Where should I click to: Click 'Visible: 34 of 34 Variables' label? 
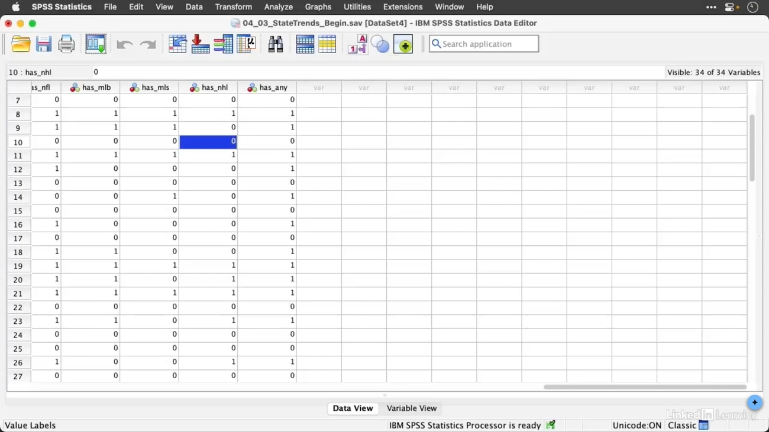713,72
